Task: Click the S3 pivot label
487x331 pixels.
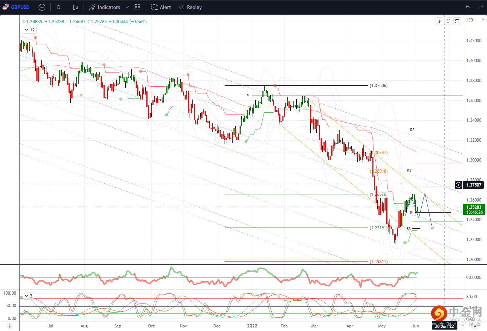Action: click(409, 229)
